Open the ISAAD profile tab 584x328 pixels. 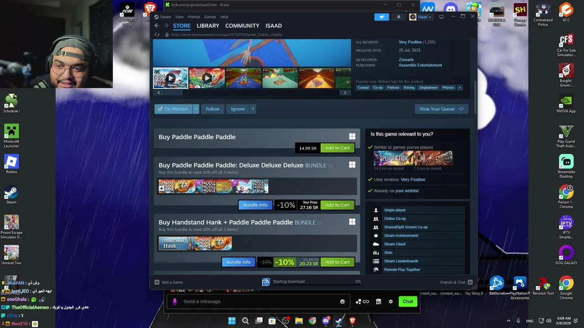click(x=273, y=26)
